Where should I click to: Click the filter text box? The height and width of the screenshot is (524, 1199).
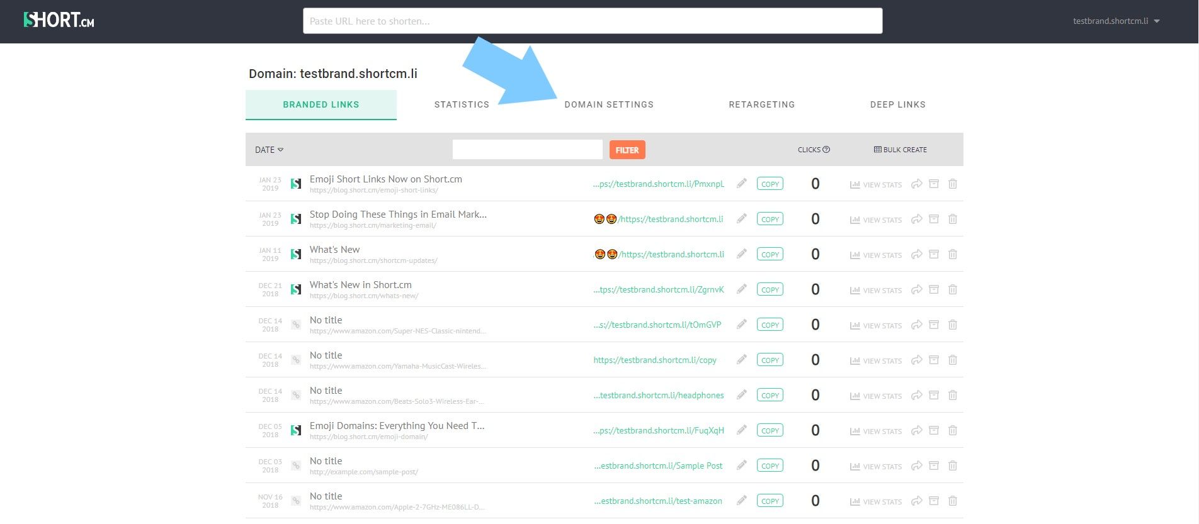[x=528, y=150]
